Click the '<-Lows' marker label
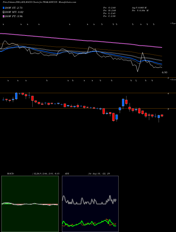The height and width of the screenshot is (232, 176). coord(173,79)
